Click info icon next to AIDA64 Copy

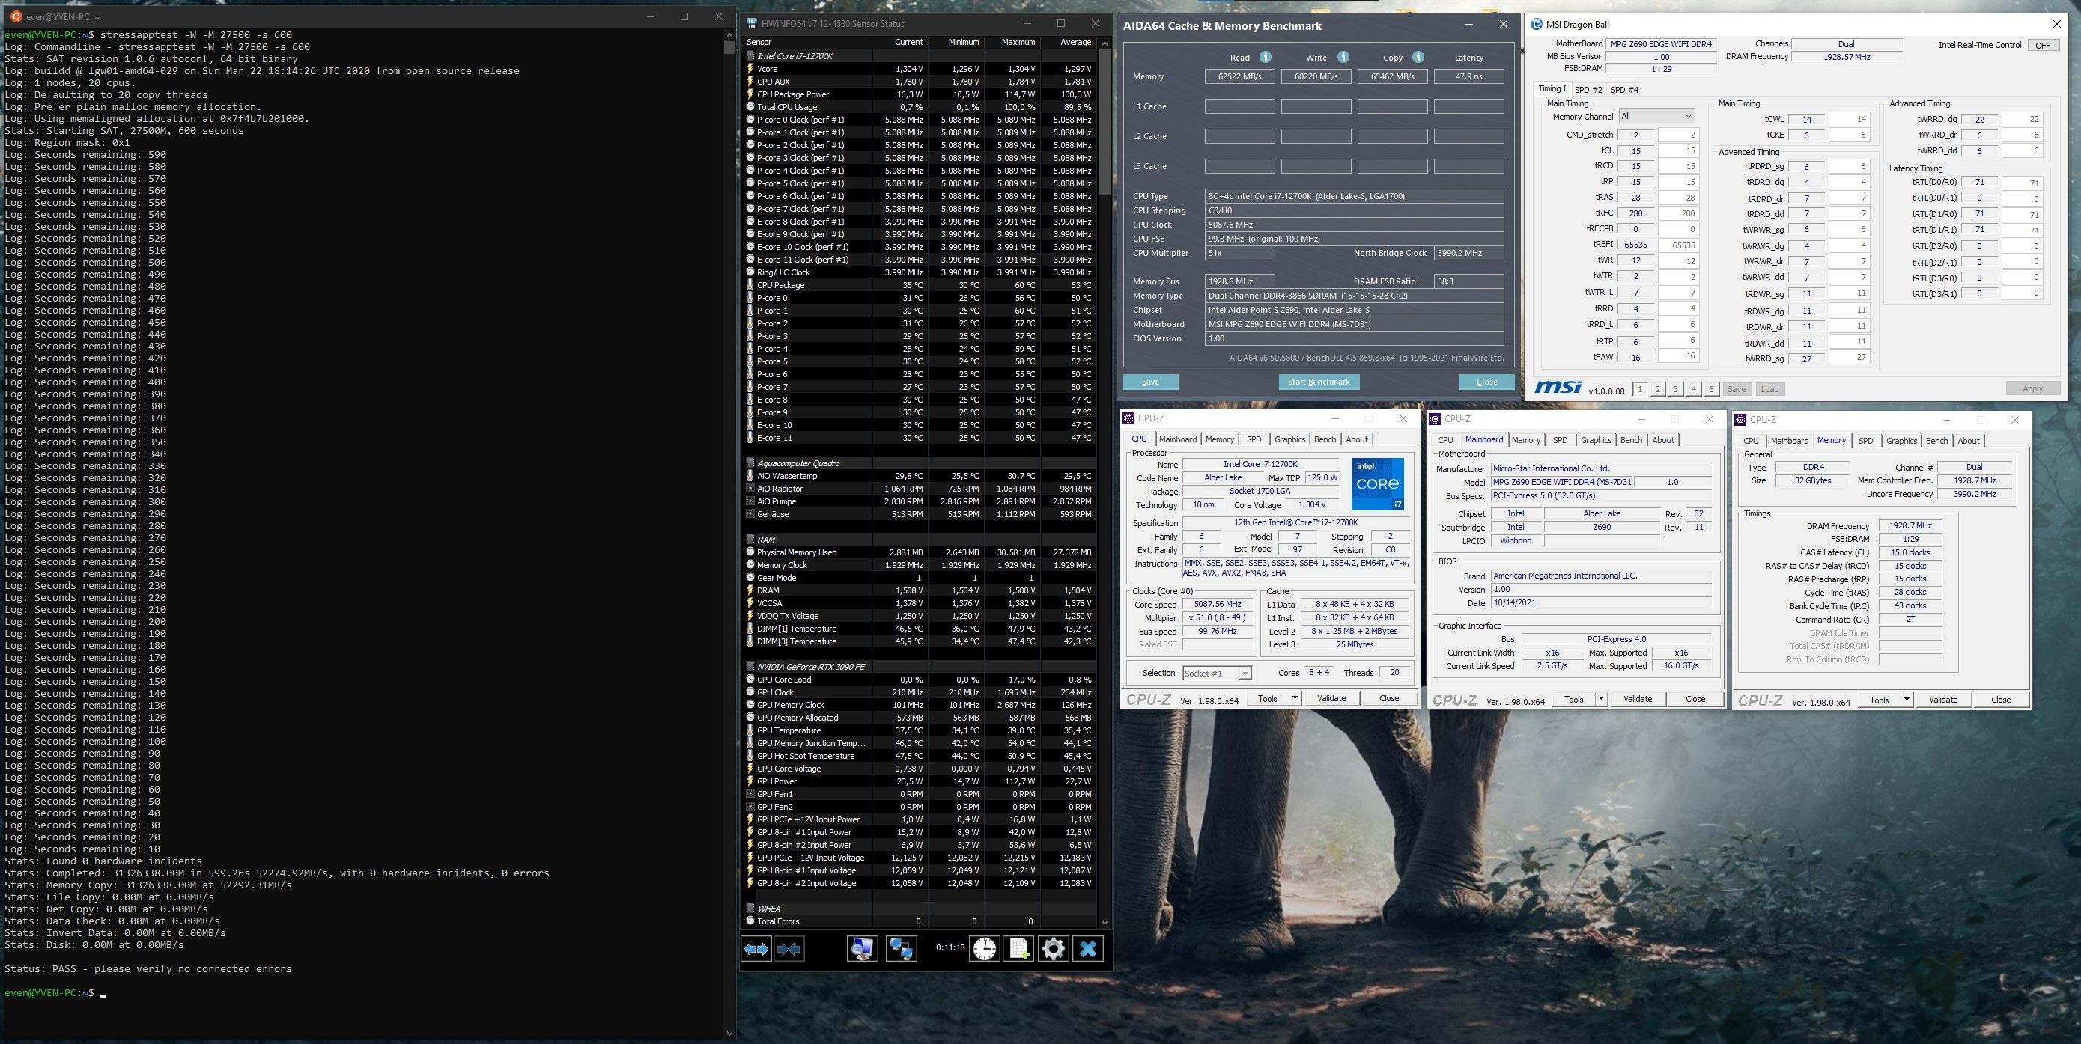click(1418, 58)
